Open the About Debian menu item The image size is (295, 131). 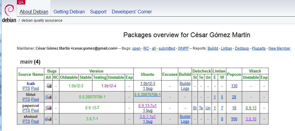[34, 12]
